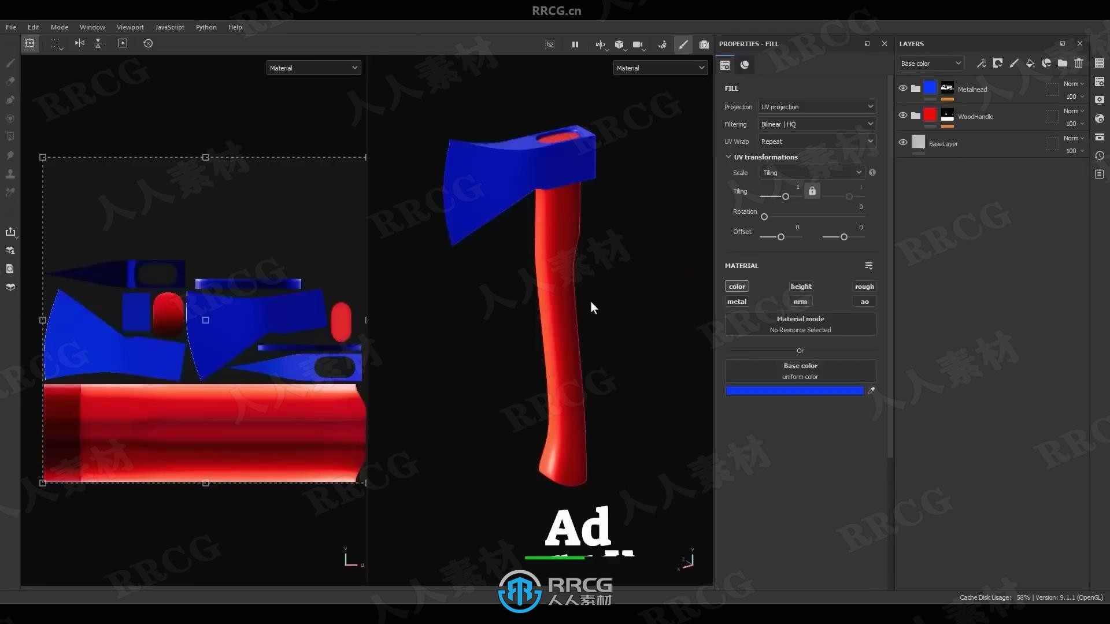This screenshot has height=624, width=1110.
Task: Click the Rotation slider handle
Action: click(x=764, y=217)
